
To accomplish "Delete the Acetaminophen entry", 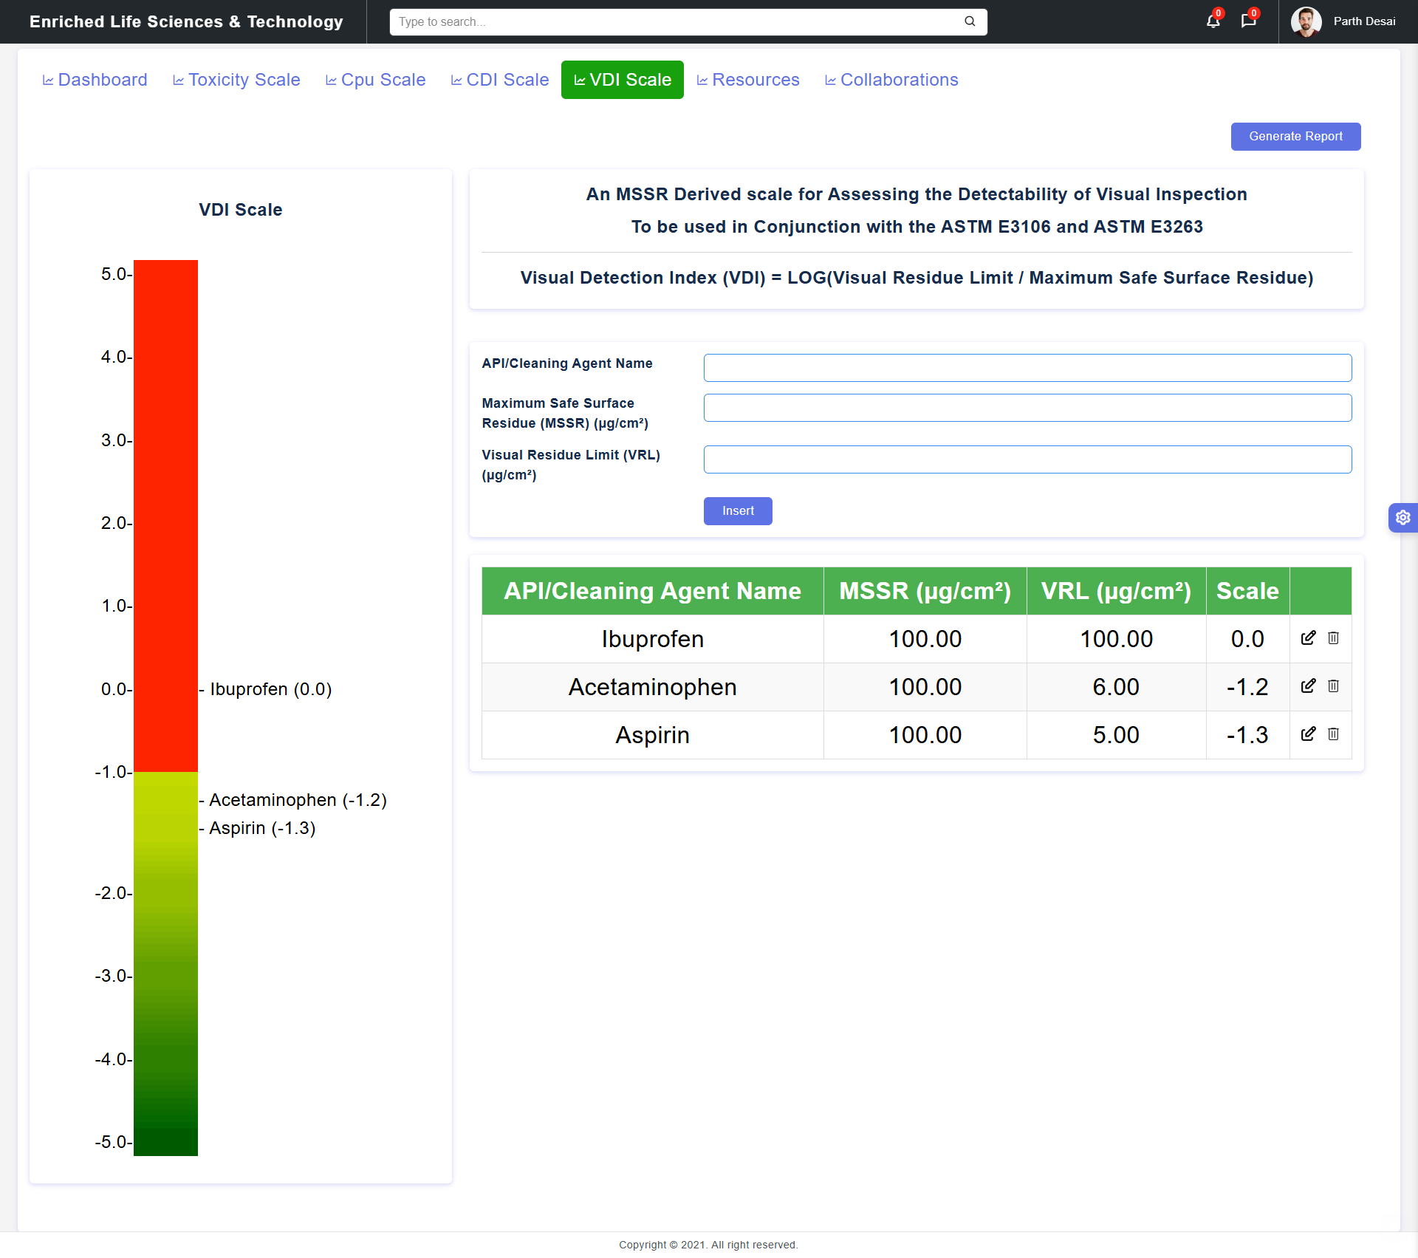I will 1333,686.
